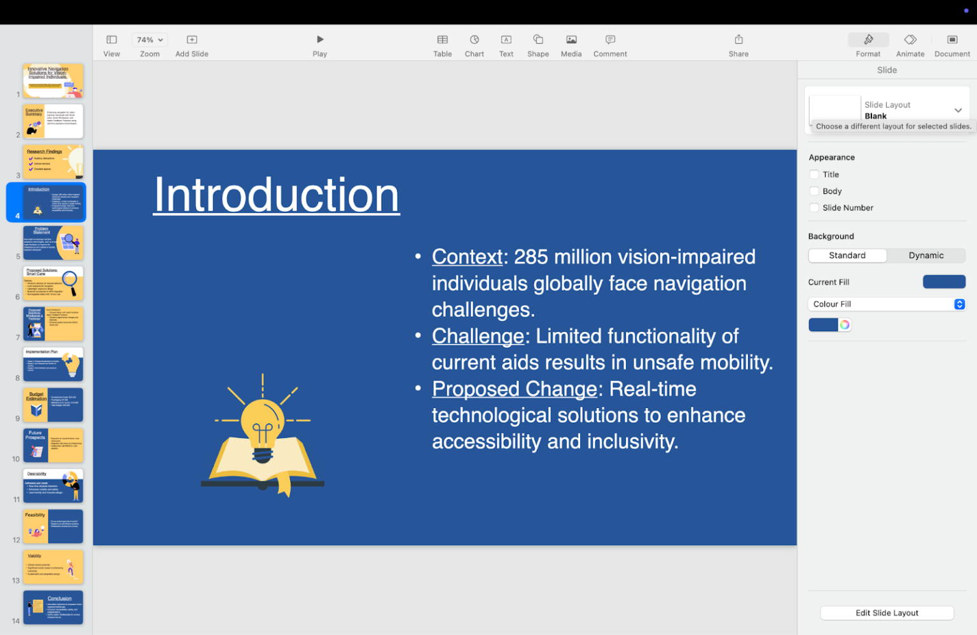This screenshot has width=977, height=635.
Task: Open the colour wheel picker
Action: coord(844,324)
